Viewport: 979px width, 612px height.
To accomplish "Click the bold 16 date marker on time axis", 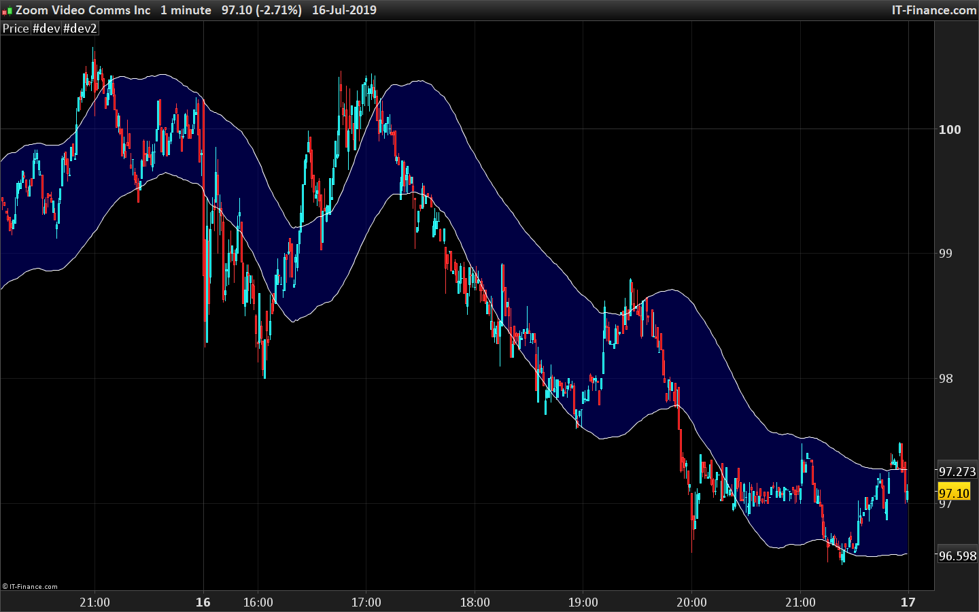I will 203,602.
